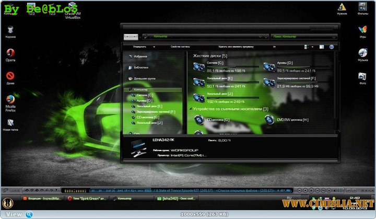The height and width of the screenshot is (219, 376).
Task: Select Зарезервировано системой (F:) in navigation tree
Action: pos(154,112)
